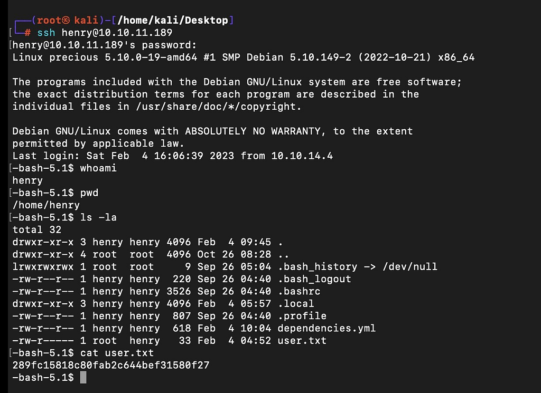The height and width of the screenshot is (393, 541).
Task: Click the .profile filename
Action: pos(302,316)
